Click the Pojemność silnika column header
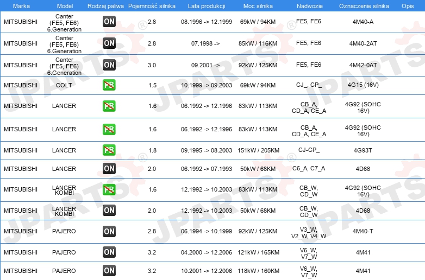425x280 pixels. tap(152, 6)
